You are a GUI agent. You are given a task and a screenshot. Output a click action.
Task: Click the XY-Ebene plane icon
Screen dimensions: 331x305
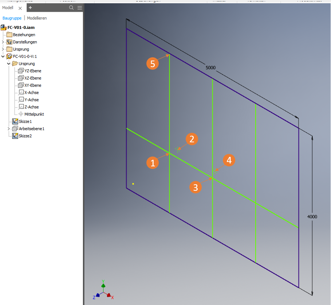[21, 85]
